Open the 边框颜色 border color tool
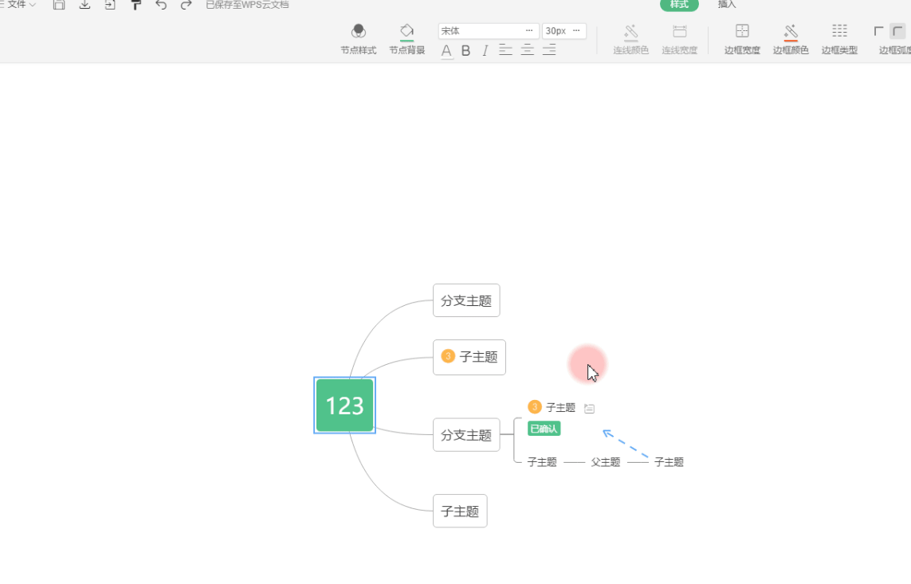The image size is (911, 584). (x=790, y=38)
